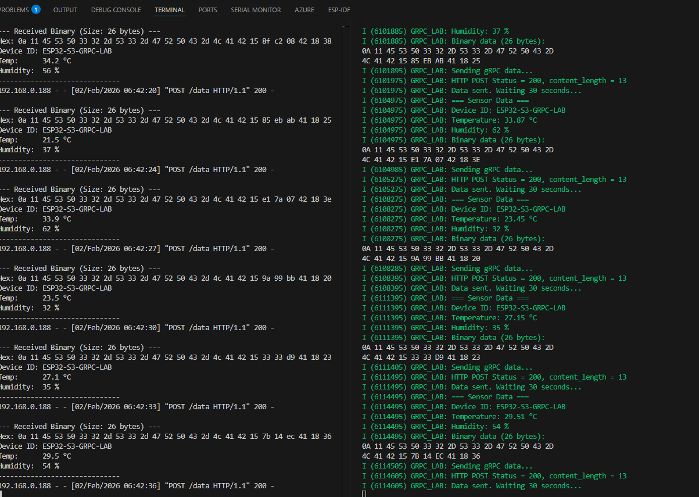Click "Data sent. Waiting" log at 6101975
The height and width of the screenshot is (497, 699).
471,91
